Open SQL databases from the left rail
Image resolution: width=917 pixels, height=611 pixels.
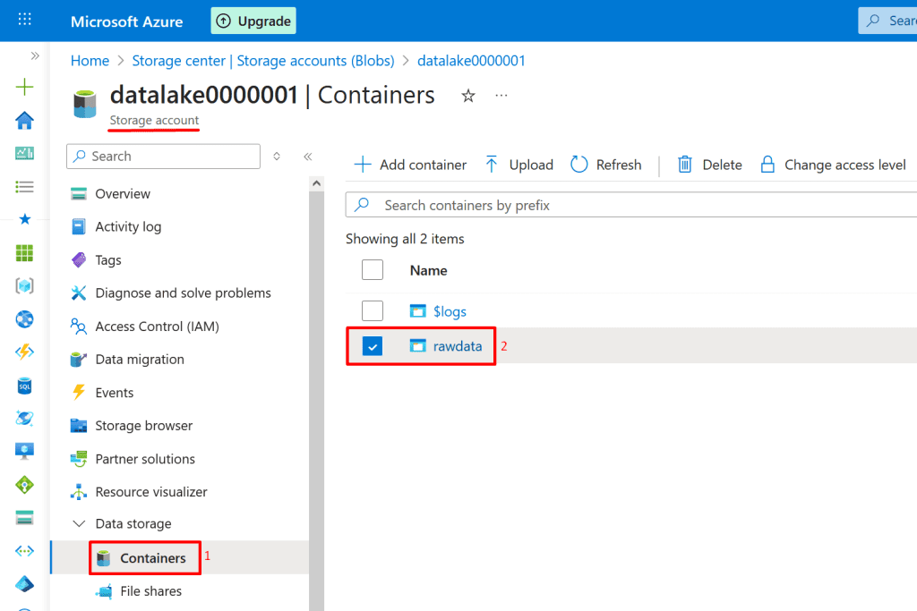[x=25, y=386]
